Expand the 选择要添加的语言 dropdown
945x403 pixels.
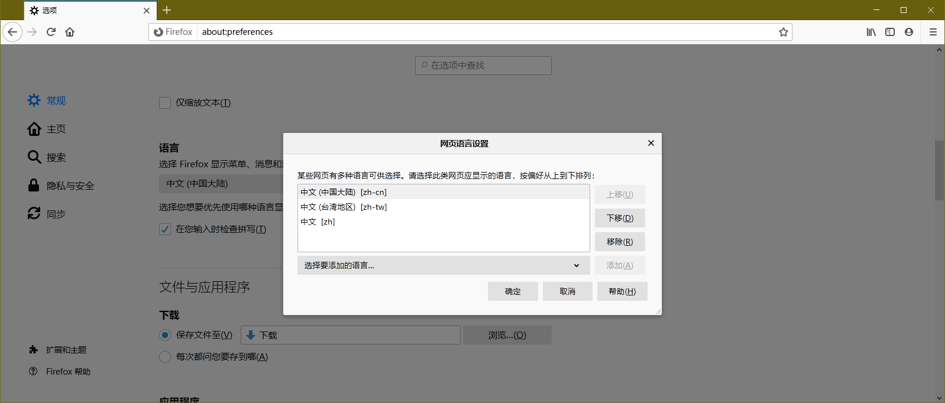tap(443, 265)
